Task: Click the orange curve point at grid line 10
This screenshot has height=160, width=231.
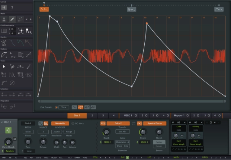Action: coord(147,23)
